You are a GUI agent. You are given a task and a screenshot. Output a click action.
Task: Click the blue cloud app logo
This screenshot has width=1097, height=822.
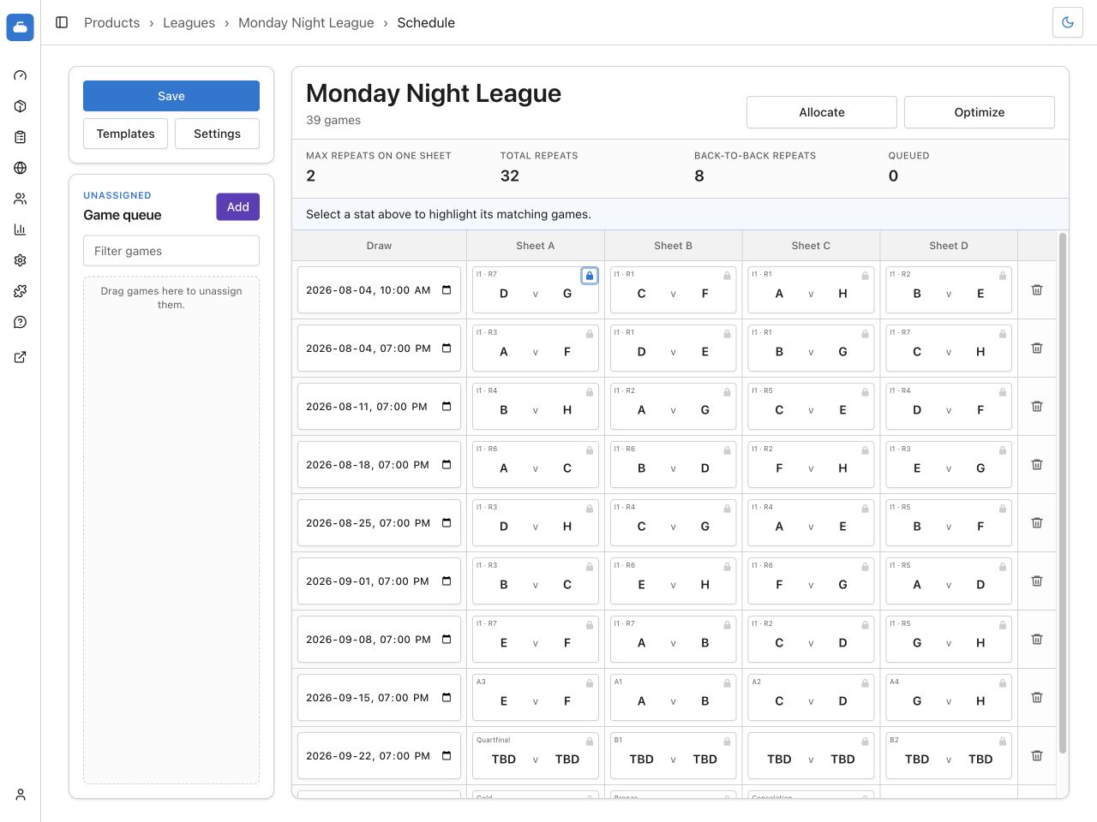click(x=21, y=27)
